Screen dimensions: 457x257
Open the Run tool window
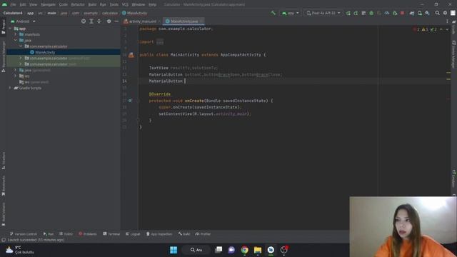tap(49, 234)
